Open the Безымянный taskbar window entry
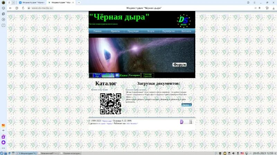The height and width of the screenshot is (155, 277). [x=48, y=153]
